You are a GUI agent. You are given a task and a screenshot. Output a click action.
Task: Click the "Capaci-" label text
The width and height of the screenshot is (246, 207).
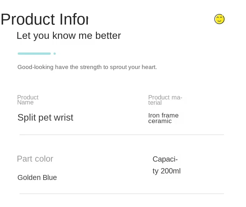pos(165,159)
